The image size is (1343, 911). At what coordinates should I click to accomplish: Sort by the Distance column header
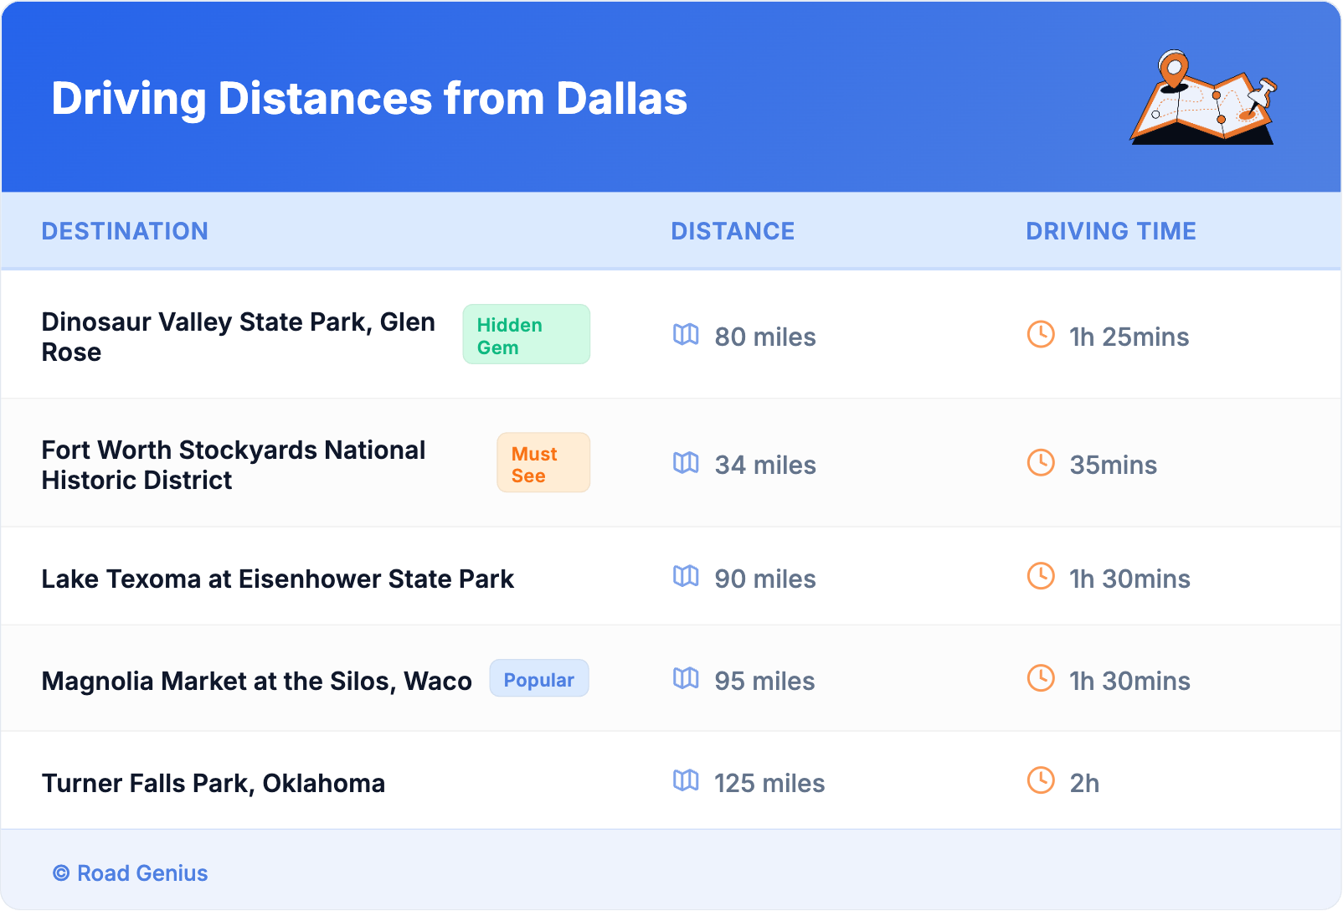click(x=733, y=231)
